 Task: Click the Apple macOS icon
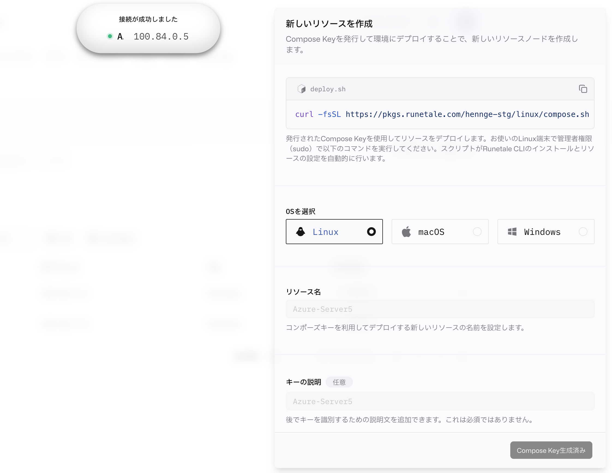406,232
